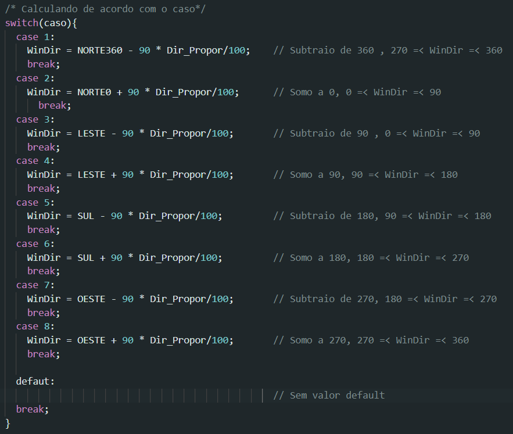The image size is (513, 434).
Task: Click the 'case 1:' label
Action: (x=35, y=37)
